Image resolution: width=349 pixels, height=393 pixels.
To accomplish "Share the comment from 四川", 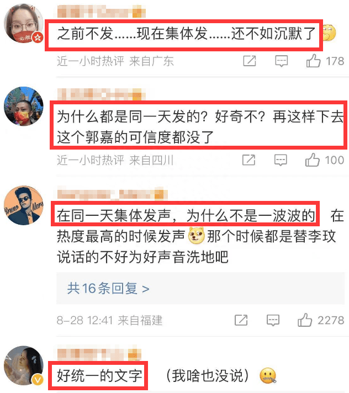I will coord(248,160).
